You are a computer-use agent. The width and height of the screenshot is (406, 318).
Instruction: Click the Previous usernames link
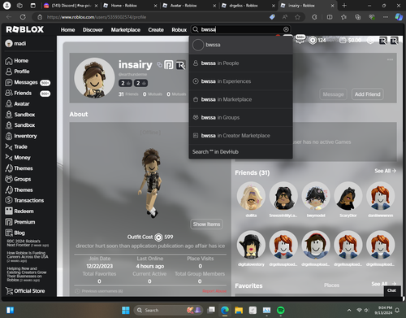coord(99,291)
